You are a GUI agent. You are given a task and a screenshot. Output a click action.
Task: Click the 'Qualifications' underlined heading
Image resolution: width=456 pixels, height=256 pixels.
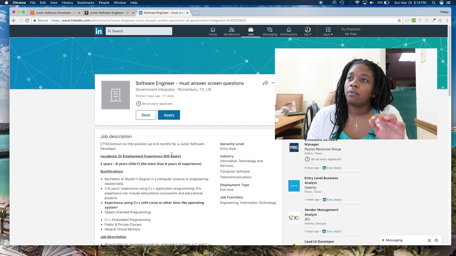112,171
